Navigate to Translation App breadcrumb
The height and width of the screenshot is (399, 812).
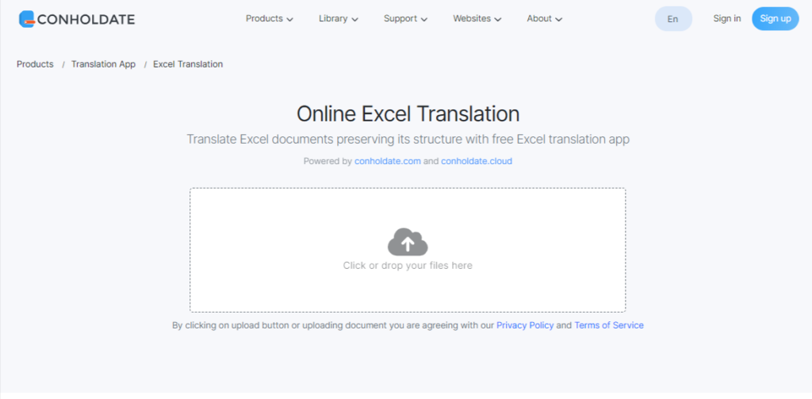tap(103, 64)
